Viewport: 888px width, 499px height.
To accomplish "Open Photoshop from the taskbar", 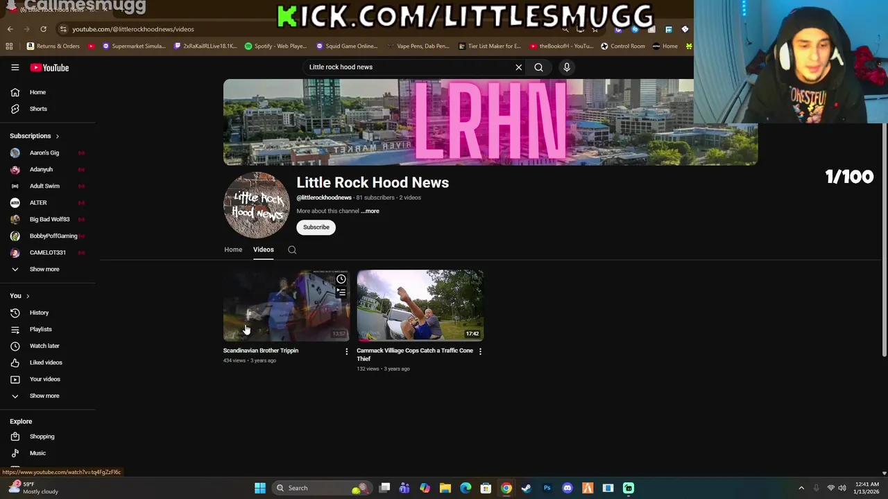I will [x=547, y=488].
